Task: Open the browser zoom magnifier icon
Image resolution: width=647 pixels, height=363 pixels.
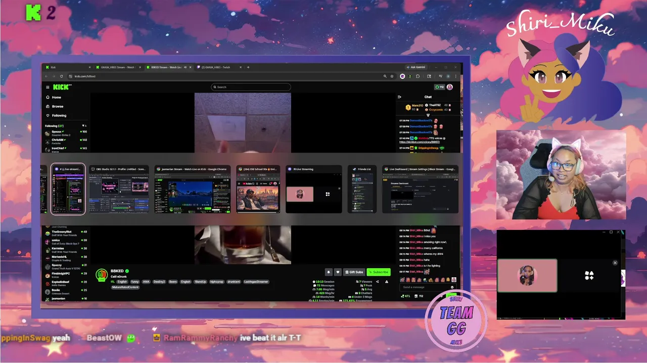Action: [x=385, y=76]
